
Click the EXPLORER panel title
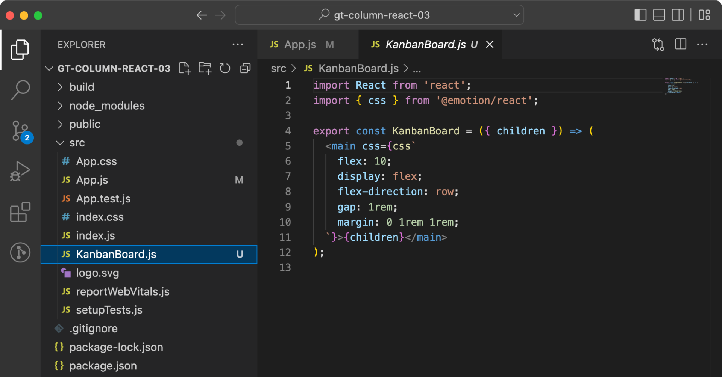pos(81,45)
